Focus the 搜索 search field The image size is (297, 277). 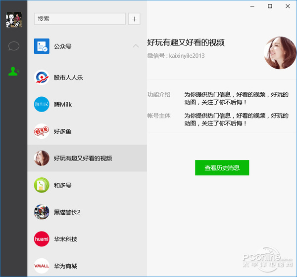click(x=80, y=19)
